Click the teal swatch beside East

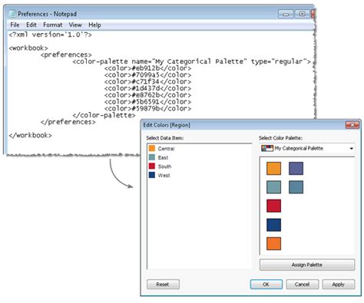click(x=152, y=157)
